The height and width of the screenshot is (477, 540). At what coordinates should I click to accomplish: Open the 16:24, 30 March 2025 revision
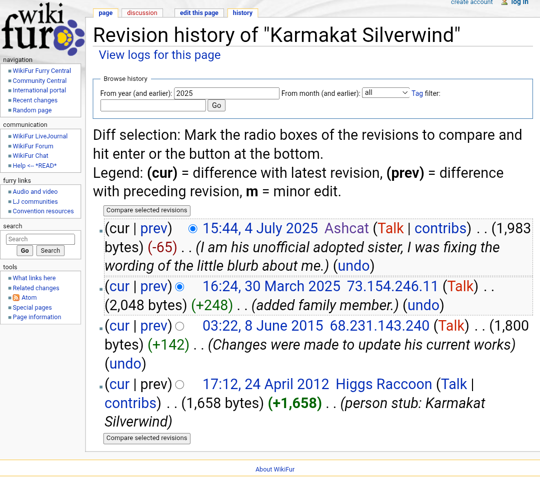pyautogui.click(x=271, y=287)
